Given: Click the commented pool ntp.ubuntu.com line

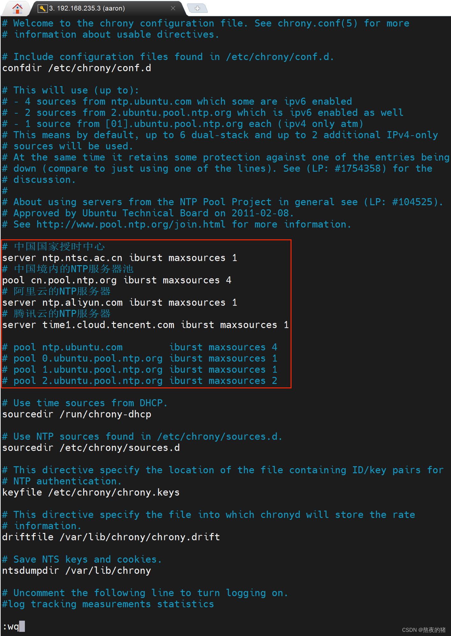Looking at the screenshot, I should coord(140,347).
